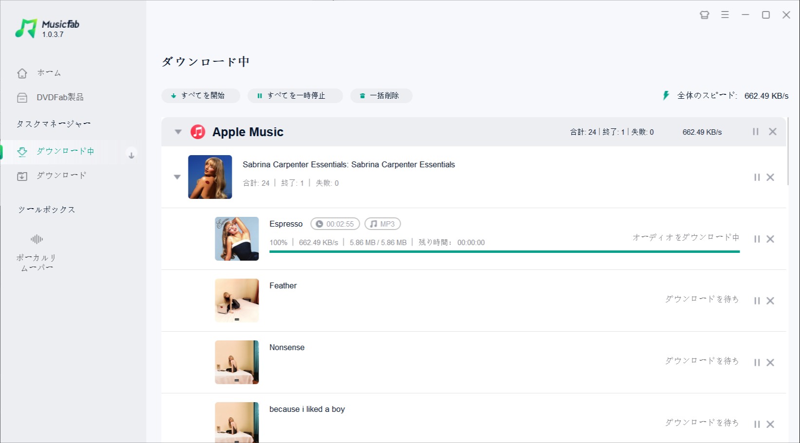This screenshot has width=800, height=443.
Task: Click the すべてを一時停止 pause all button
Action: (x=295, y=96)
